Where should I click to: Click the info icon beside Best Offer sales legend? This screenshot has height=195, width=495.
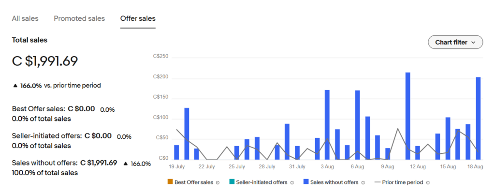(218, 182)
